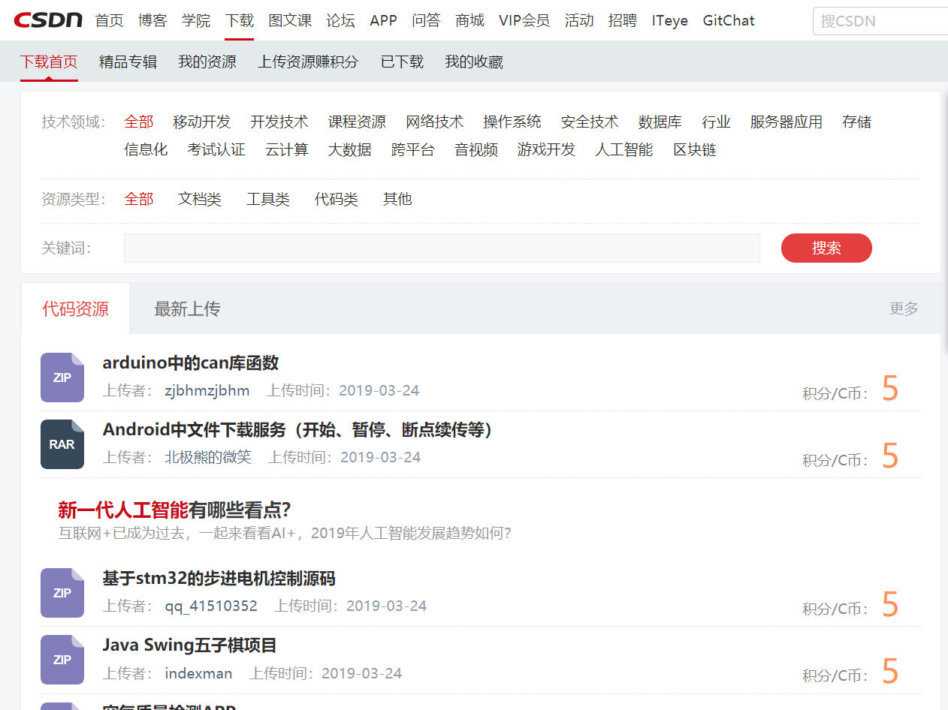The image size is (948, 710).
Task: Select 人工智能 technical field filter
Action: click(623, 149)
